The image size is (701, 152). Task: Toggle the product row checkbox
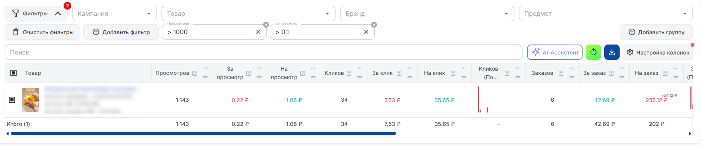12,100
